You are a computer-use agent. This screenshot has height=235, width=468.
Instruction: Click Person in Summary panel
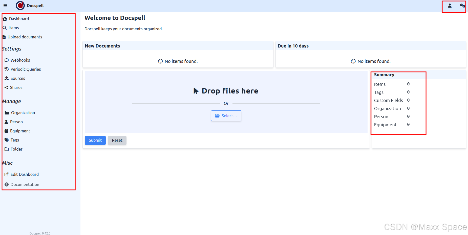point(381,117)
